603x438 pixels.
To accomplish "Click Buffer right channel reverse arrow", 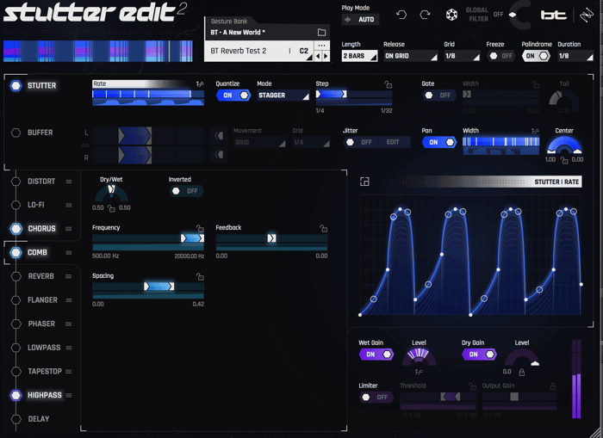I will tap(219, 154).
